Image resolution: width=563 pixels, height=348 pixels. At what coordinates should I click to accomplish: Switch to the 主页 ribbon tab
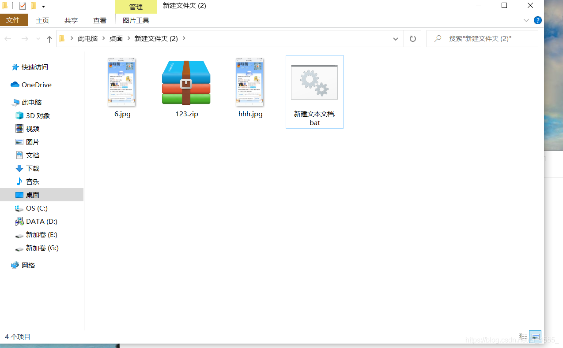(42, 20)
